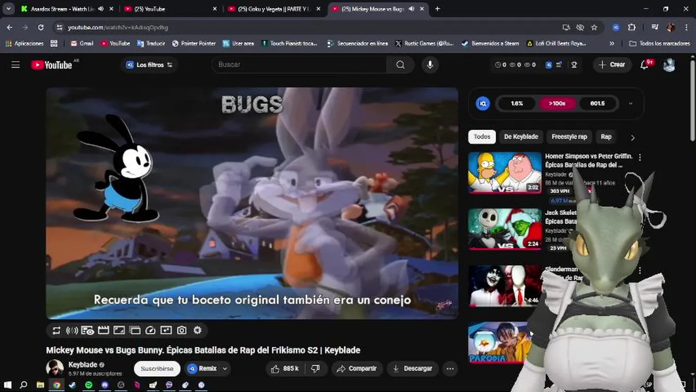Show more filter chips with right arrow

tap(632, 137)
